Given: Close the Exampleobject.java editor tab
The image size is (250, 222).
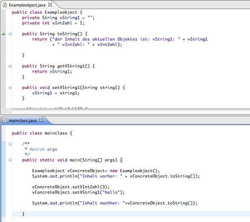Looking at the screenshot, I should coord(50,5).
